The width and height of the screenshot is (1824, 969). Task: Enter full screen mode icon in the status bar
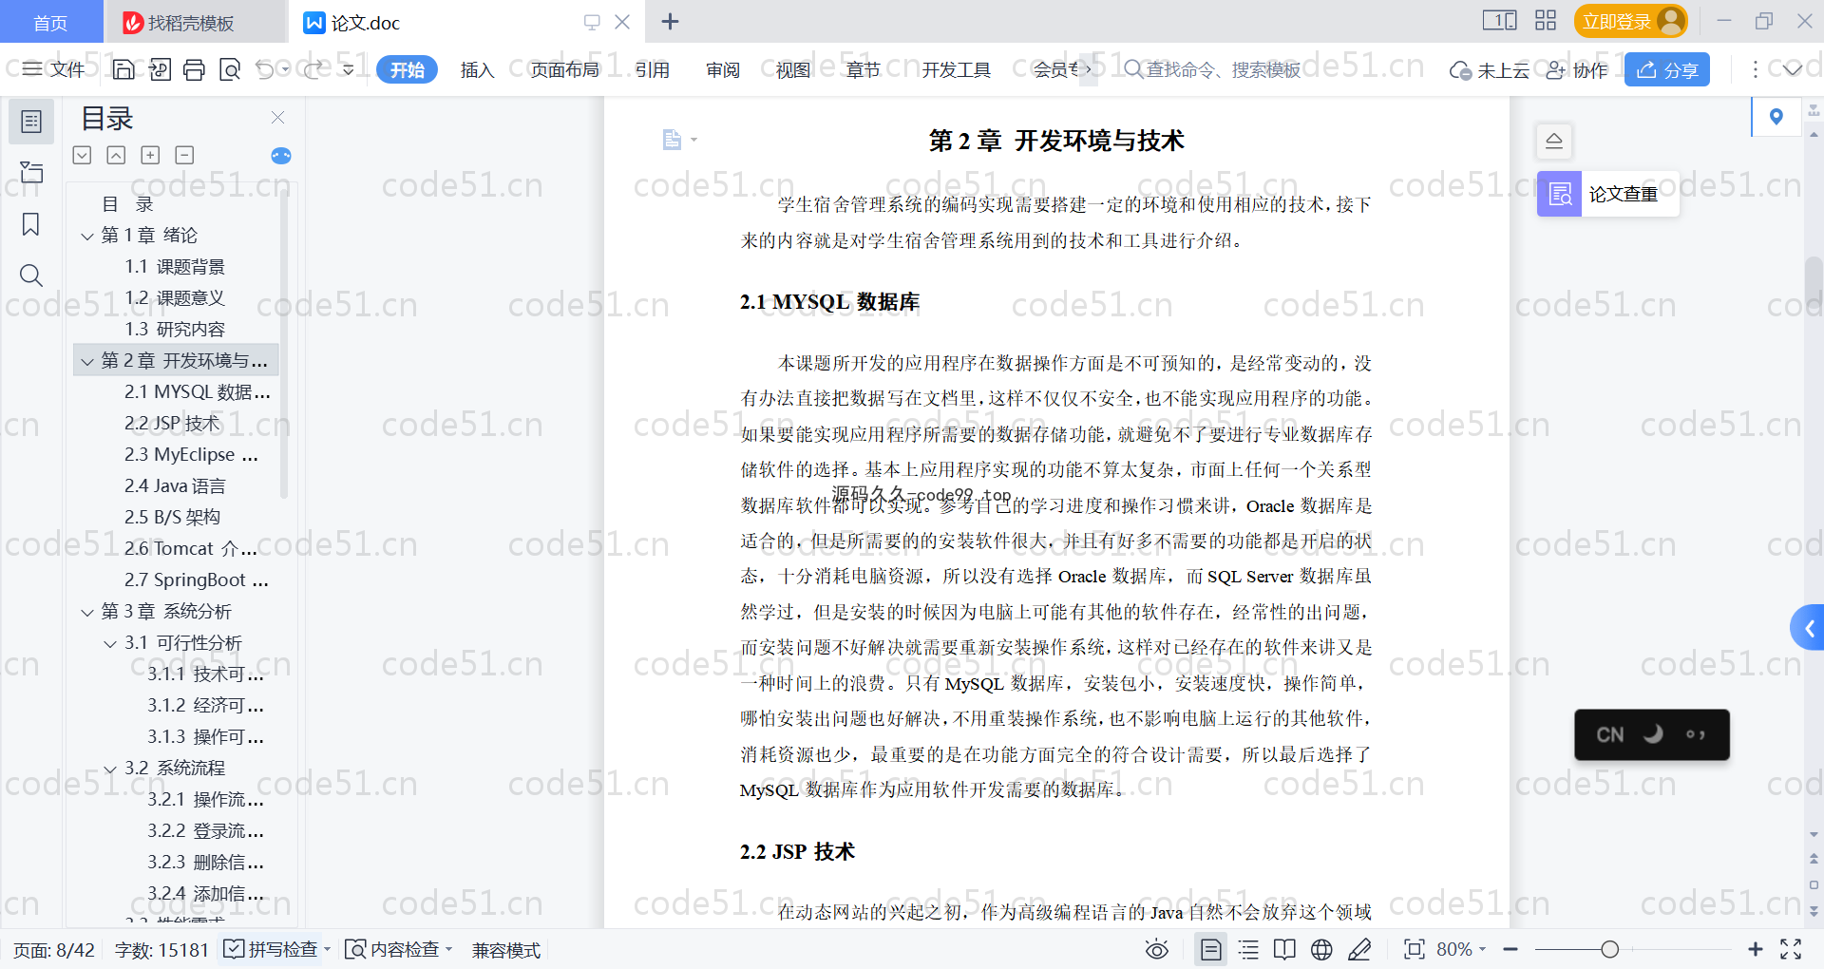1791,949
